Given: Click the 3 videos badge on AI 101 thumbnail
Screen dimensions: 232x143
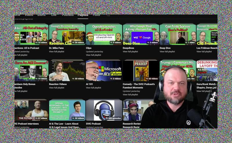Looking at the screenshot, I should (x=115, y=79).
